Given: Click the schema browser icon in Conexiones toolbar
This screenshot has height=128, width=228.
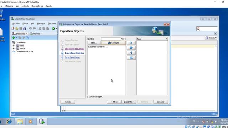Looking at the screenshot, I should coord(27,38).
